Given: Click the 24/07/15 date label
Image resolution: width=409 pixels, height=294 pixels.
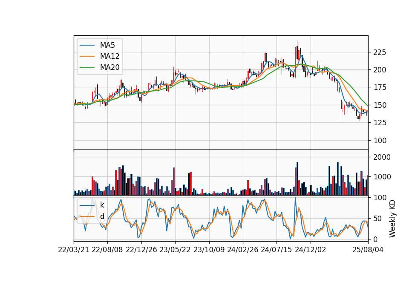Looking at the screenshot, I should (x=277, y=250).
